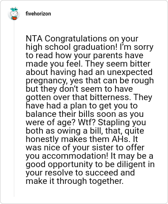168x204 pixels.
Task: Collapse the comment using the vertical thread line
Action: 14,109
